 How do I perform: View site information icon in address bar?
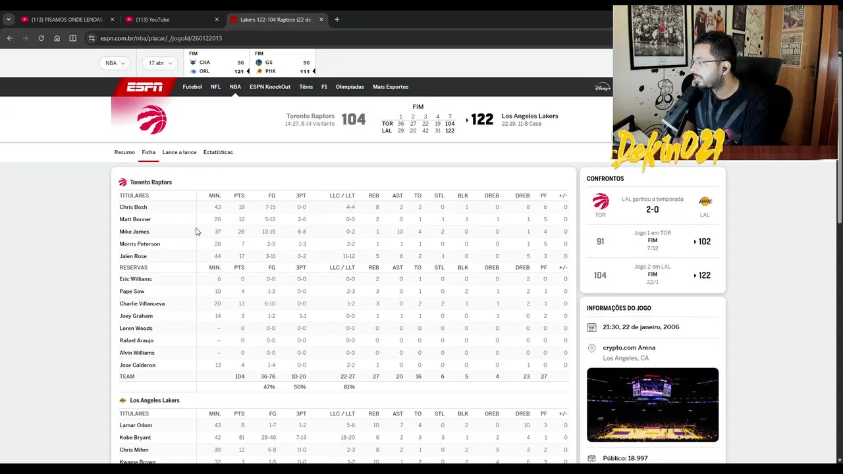pyautogui.click(x=92, y=38)
